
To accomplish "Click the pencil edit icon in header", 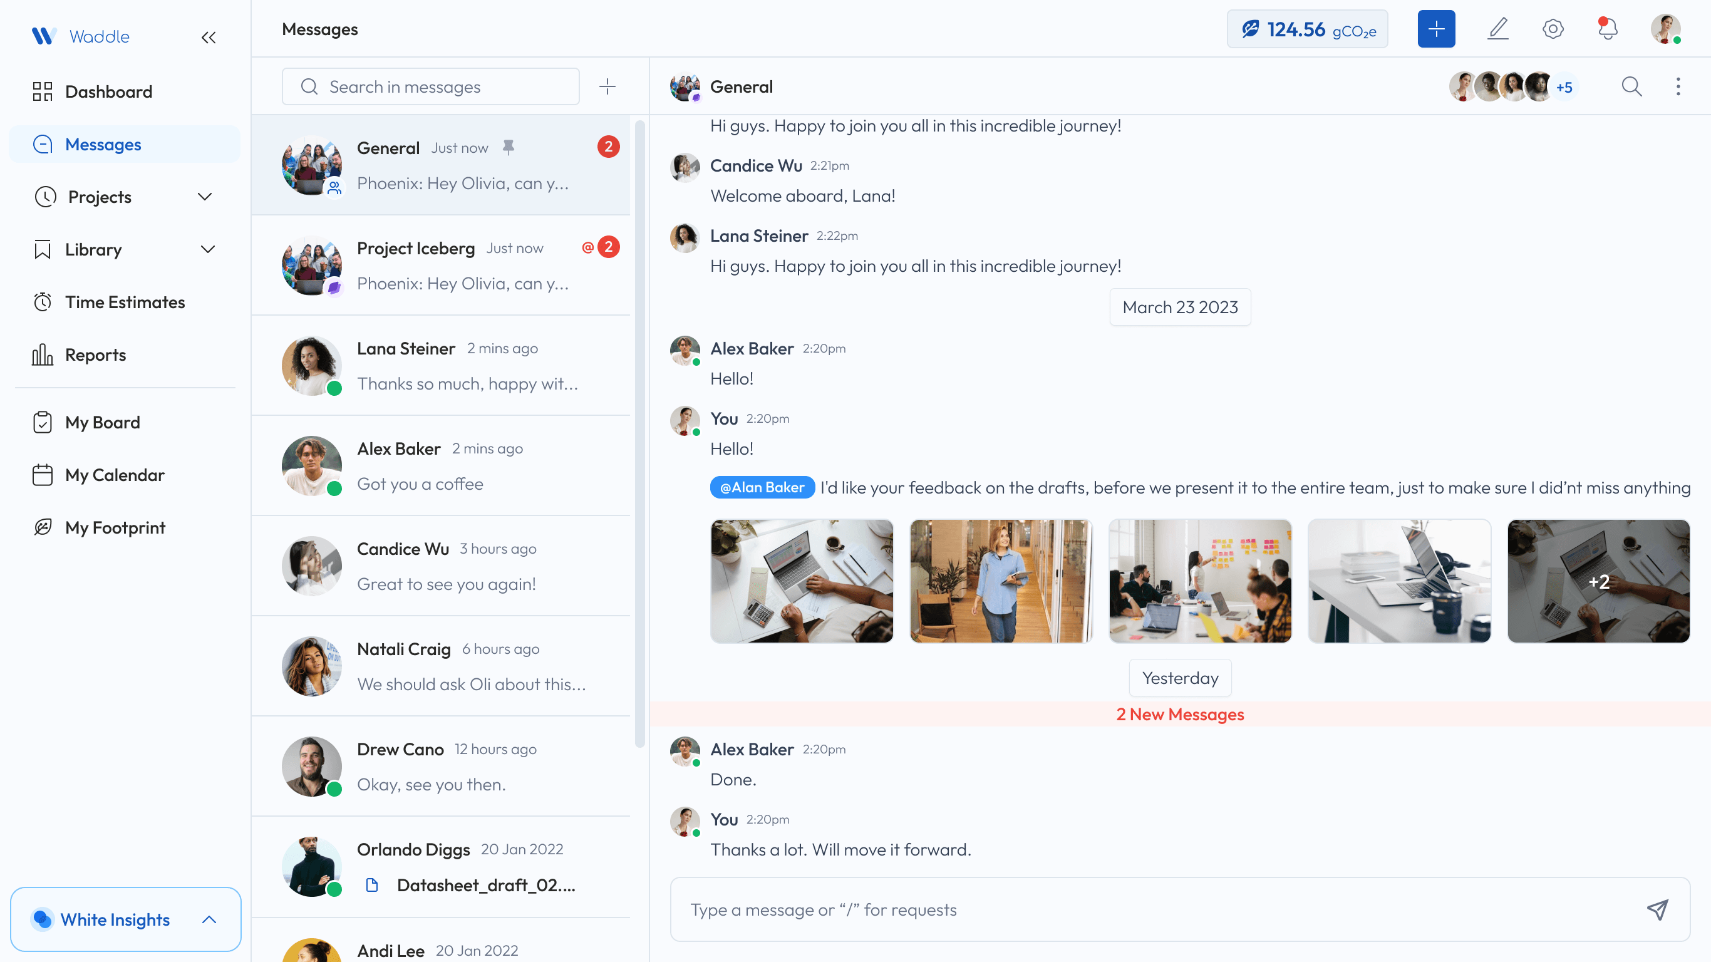I will tap(1498, 29).
